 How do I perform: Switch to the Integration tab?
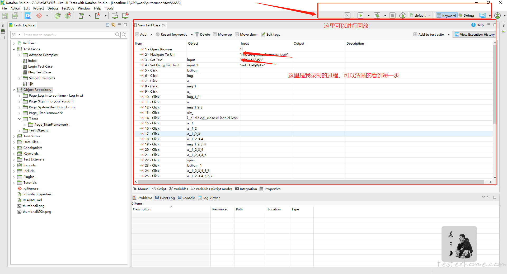[x=246, y=189]
